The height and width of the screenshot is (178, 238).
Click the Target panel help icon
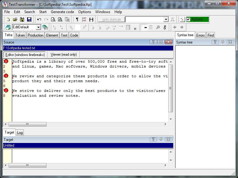click(153, 139)
